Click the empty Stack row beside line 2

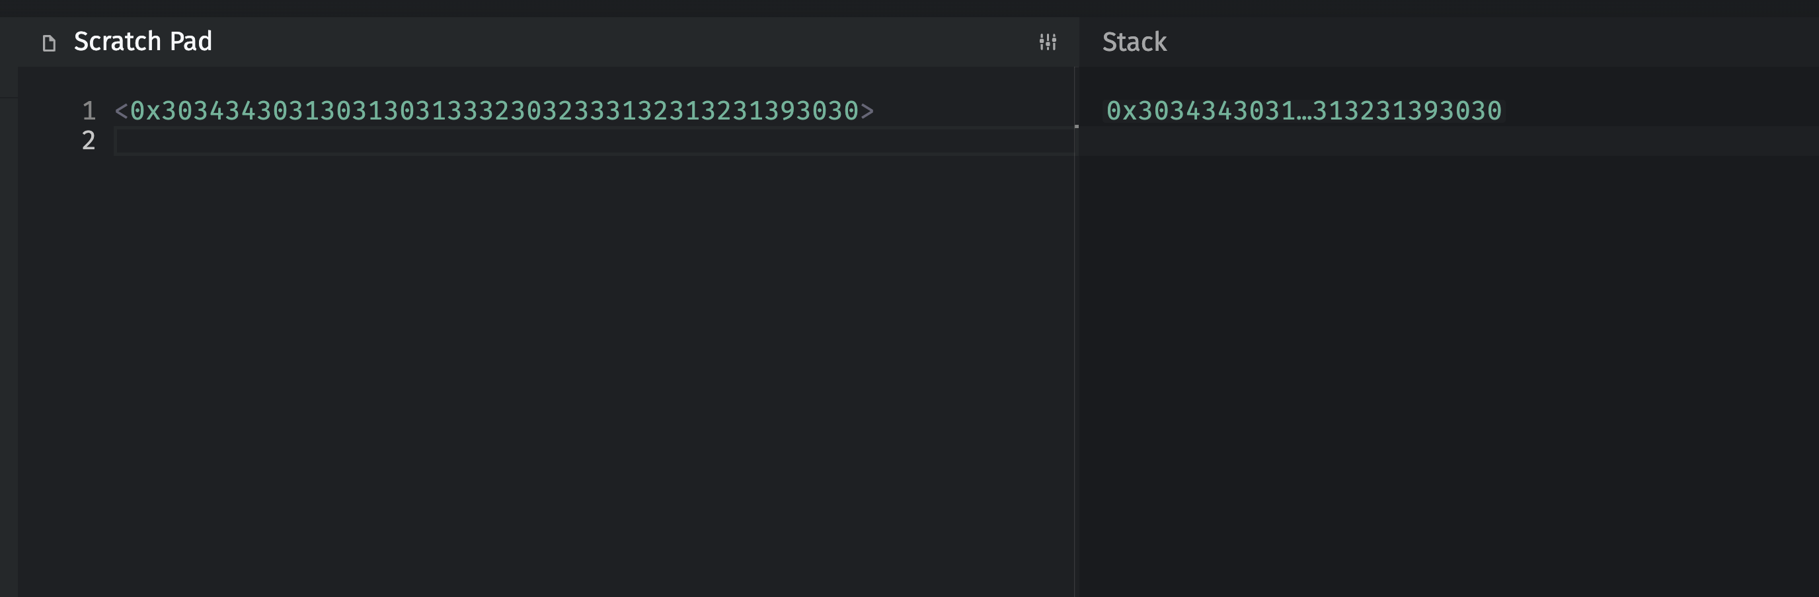tap(1448, 141)
